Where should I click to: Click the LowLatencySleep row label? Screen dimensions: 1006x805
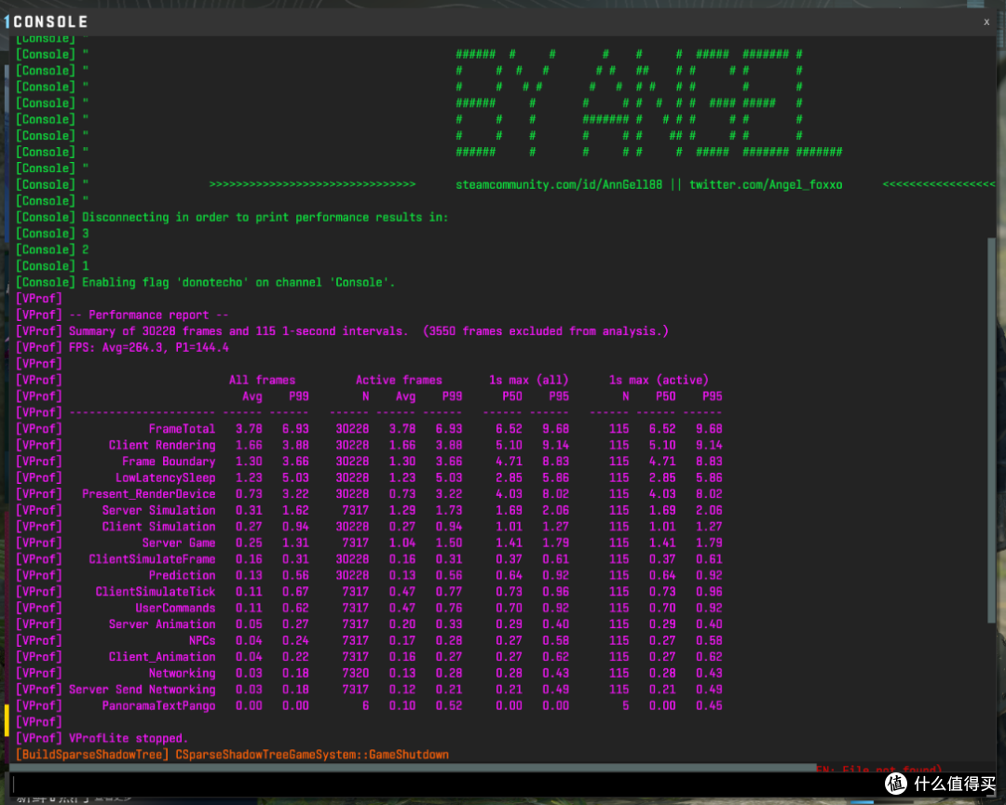(x=165, y=477)
